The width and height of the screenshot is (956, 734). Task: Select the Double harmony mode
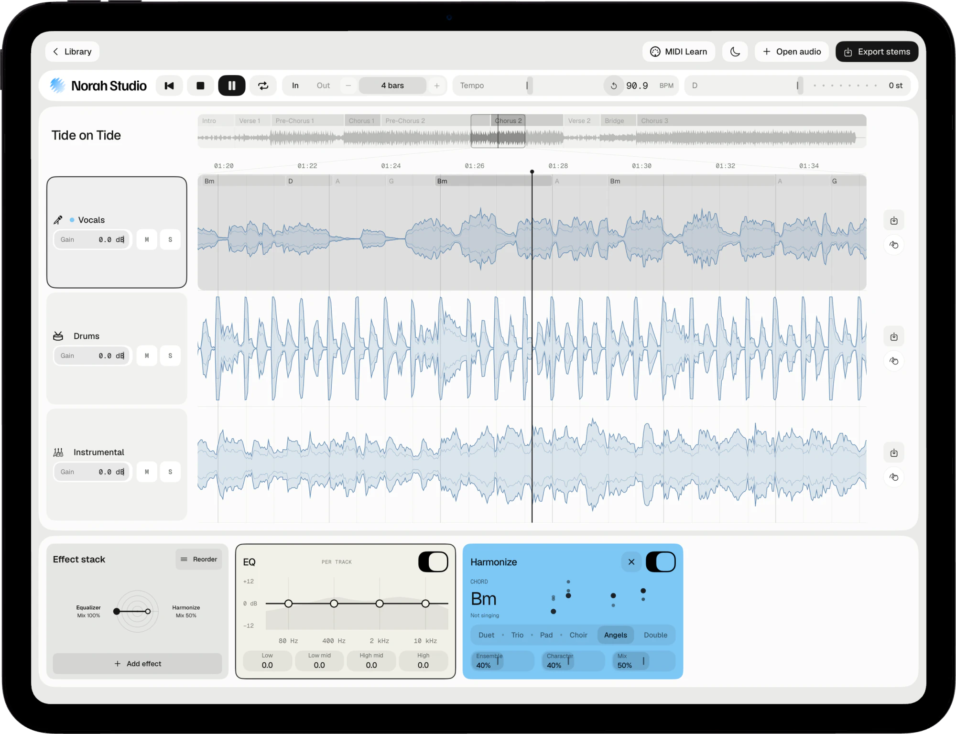(655, 635)
